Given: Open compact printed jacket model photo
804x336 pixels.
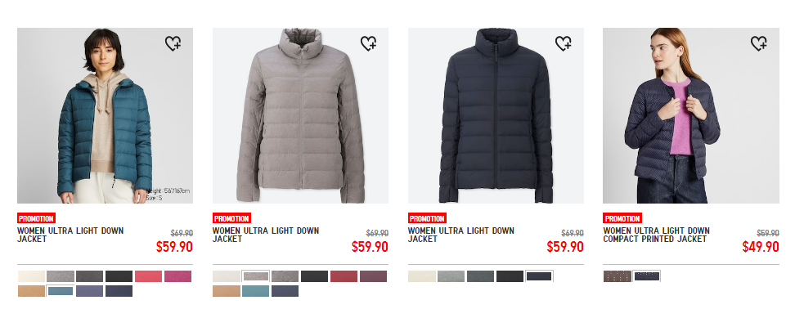Looking at the screenshot, I should 691,116.
